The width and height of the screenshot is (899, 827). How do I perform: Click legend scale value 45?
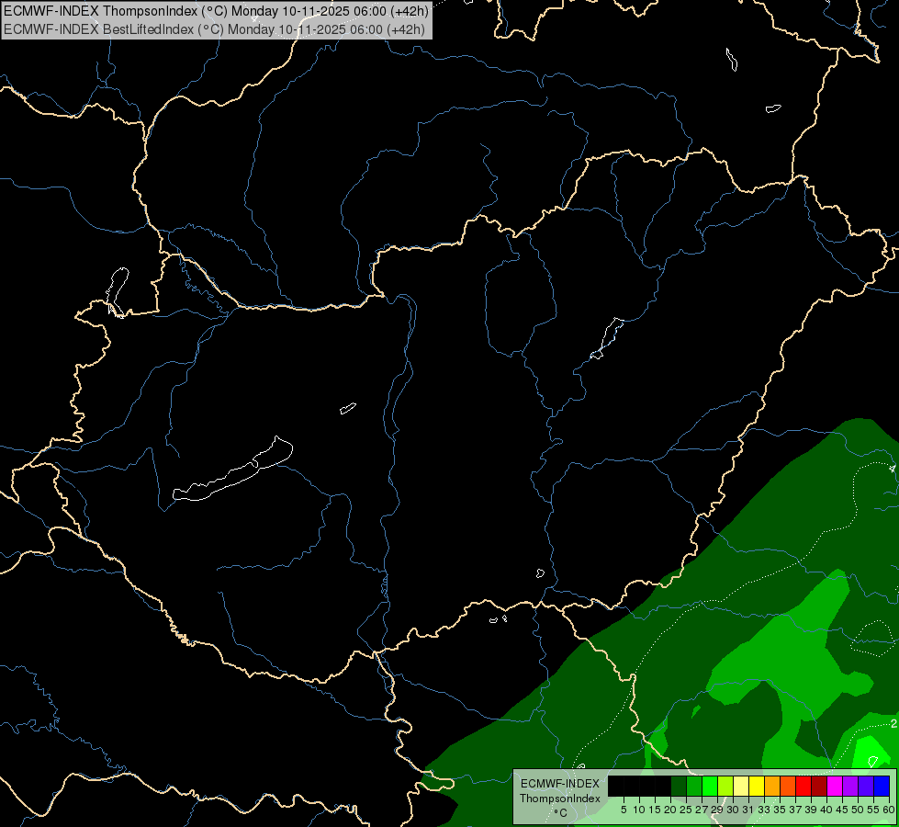[x=843, y=810]
